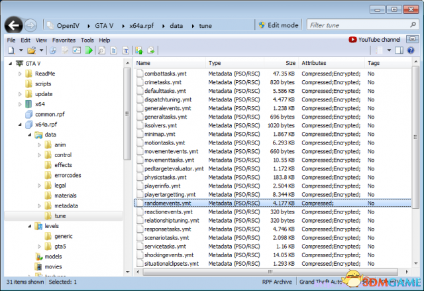Click GTA V in the breadcrumb path

point(104,26)
